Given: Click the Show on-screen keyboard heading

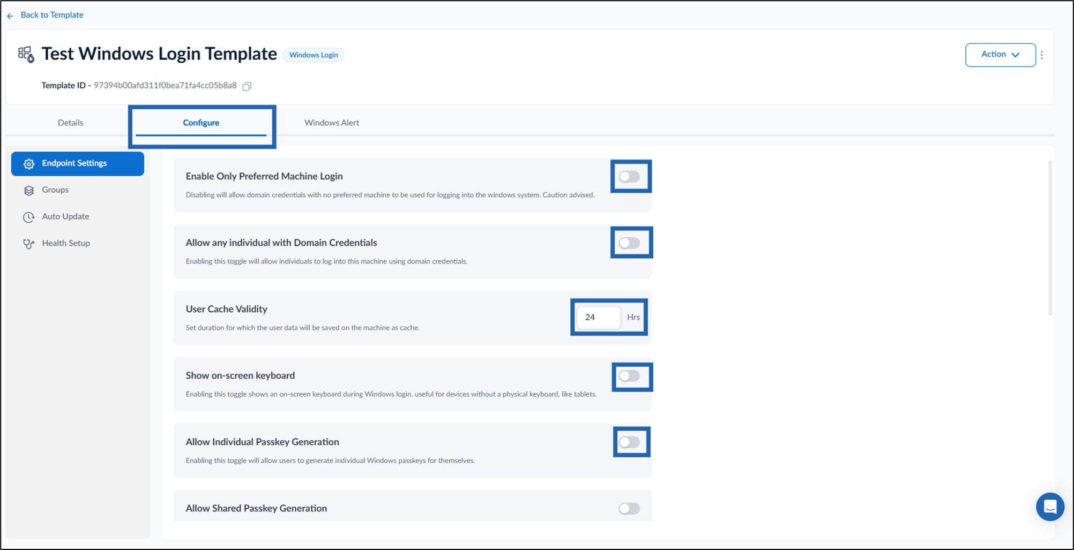Looking at the screenshot, I should [240, 375].
